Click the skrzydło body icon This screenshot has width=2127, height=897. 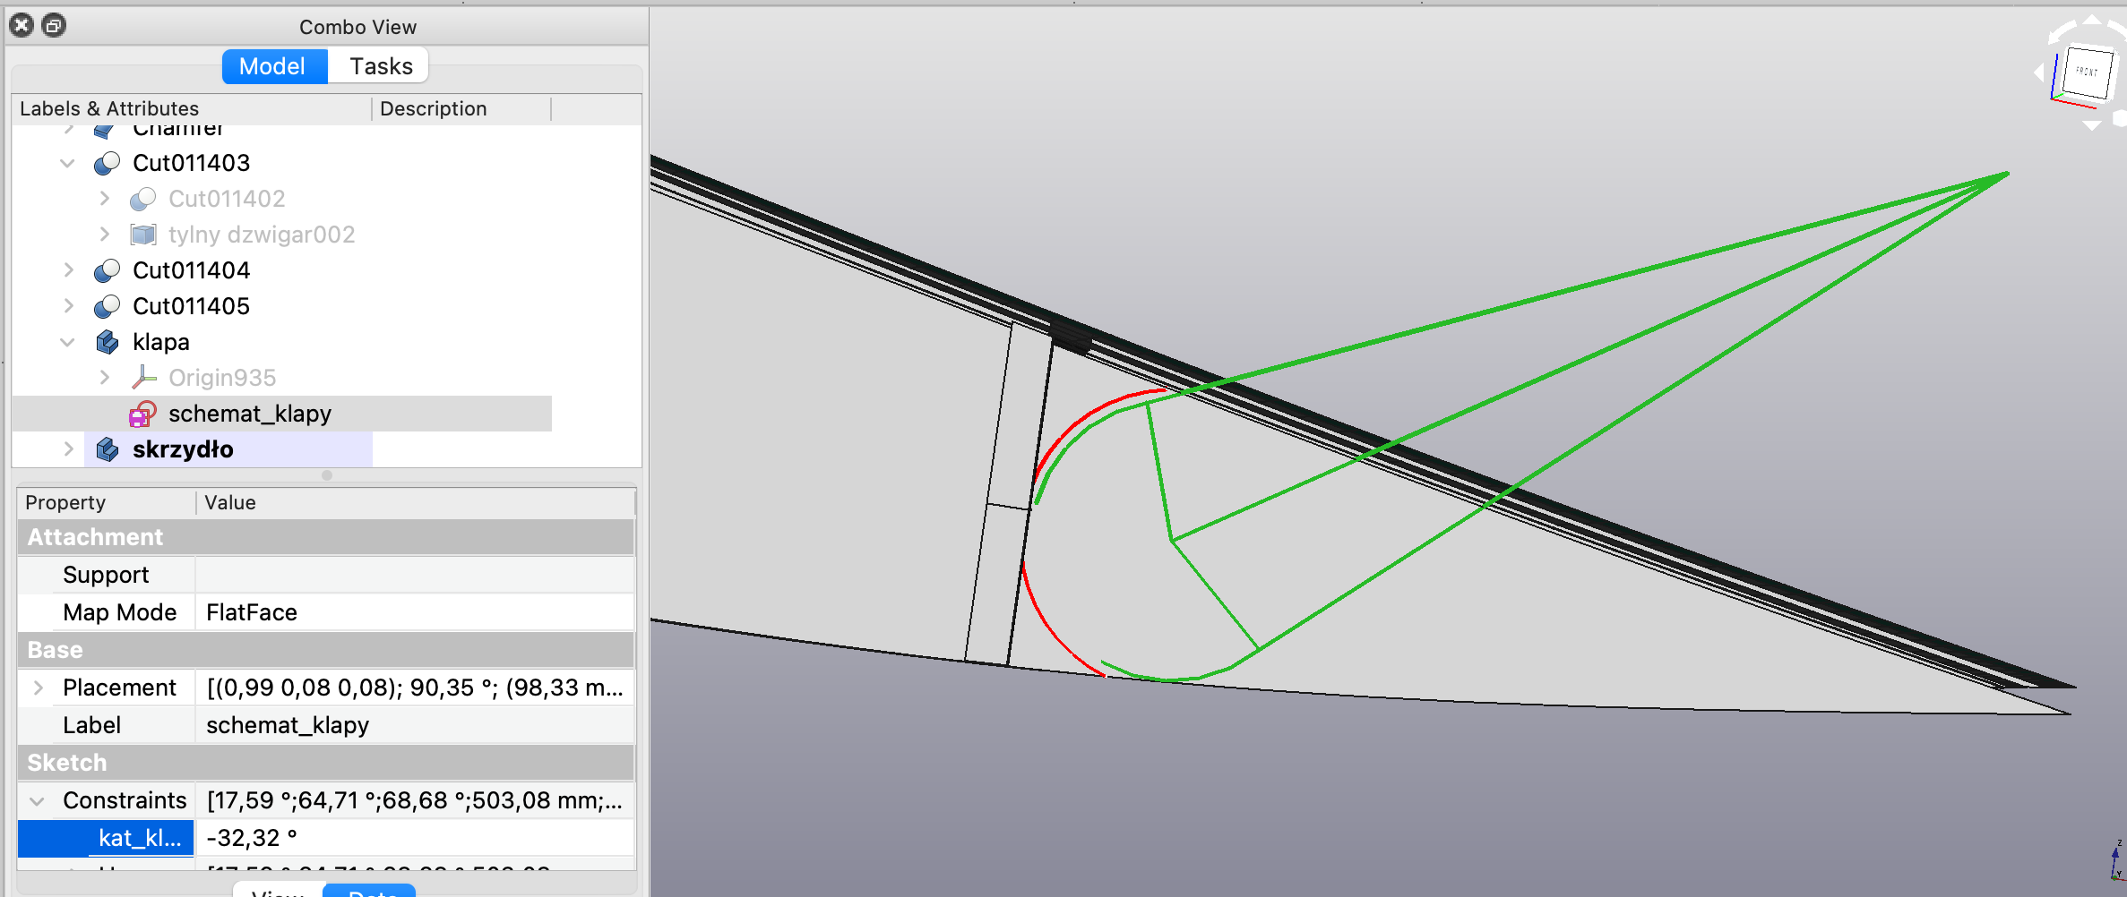pyautogui.click(x=107, y=449)
